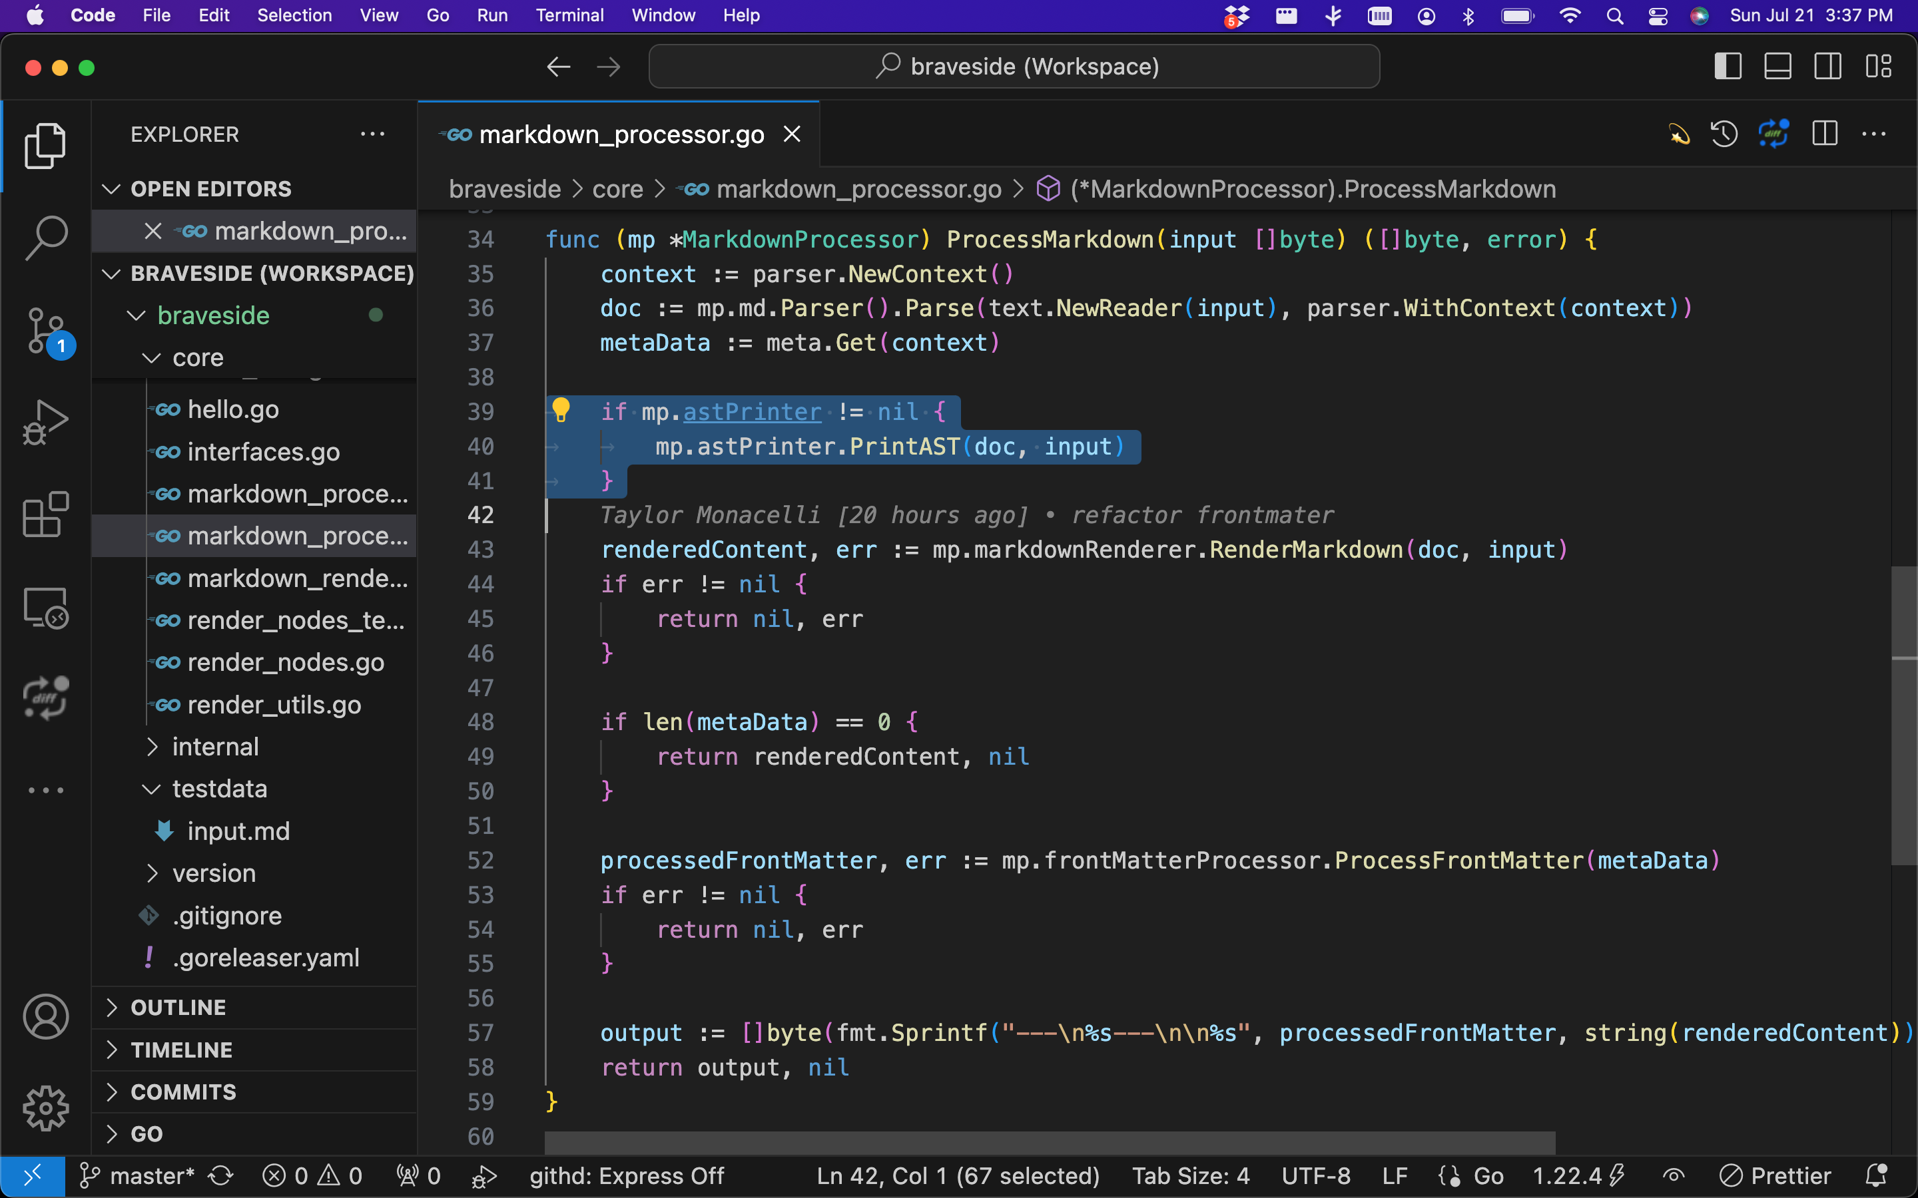
Task: Open the Extensions view
Action: coord(45,514)
